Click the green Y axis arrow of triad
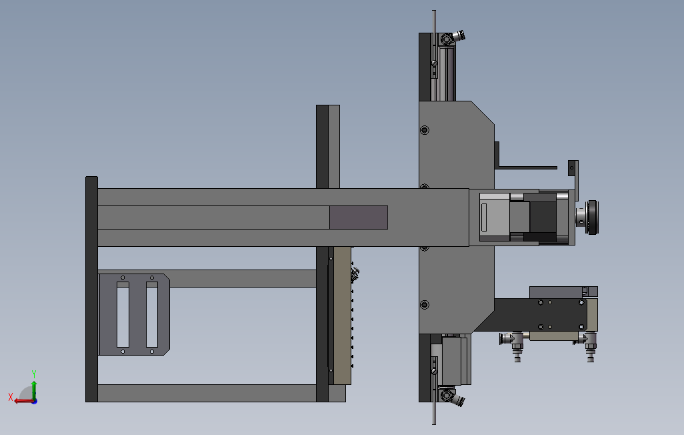 point(34,389)
